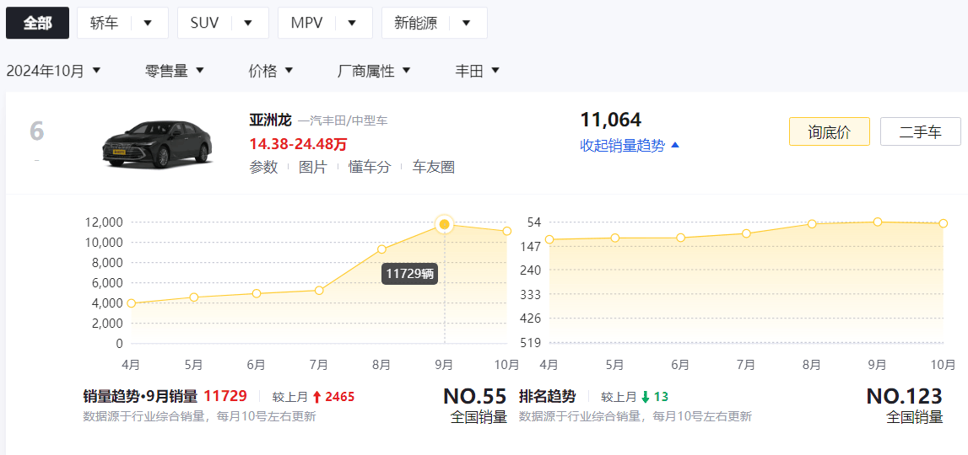Select the 全部 category tab
The width and height of the screenshot is (968, 455).
(x=37, y=23)
